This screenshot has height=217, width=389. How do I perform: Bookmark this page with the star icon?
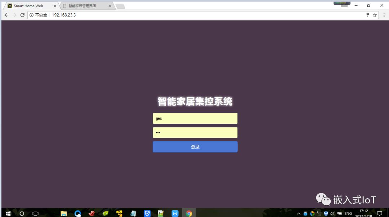(x=375, y=15)
